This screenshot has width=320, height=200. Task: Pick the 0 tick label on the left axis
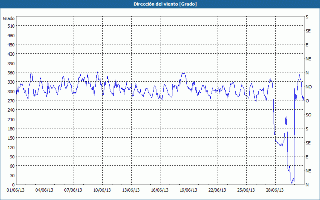(x=14, y=185)
